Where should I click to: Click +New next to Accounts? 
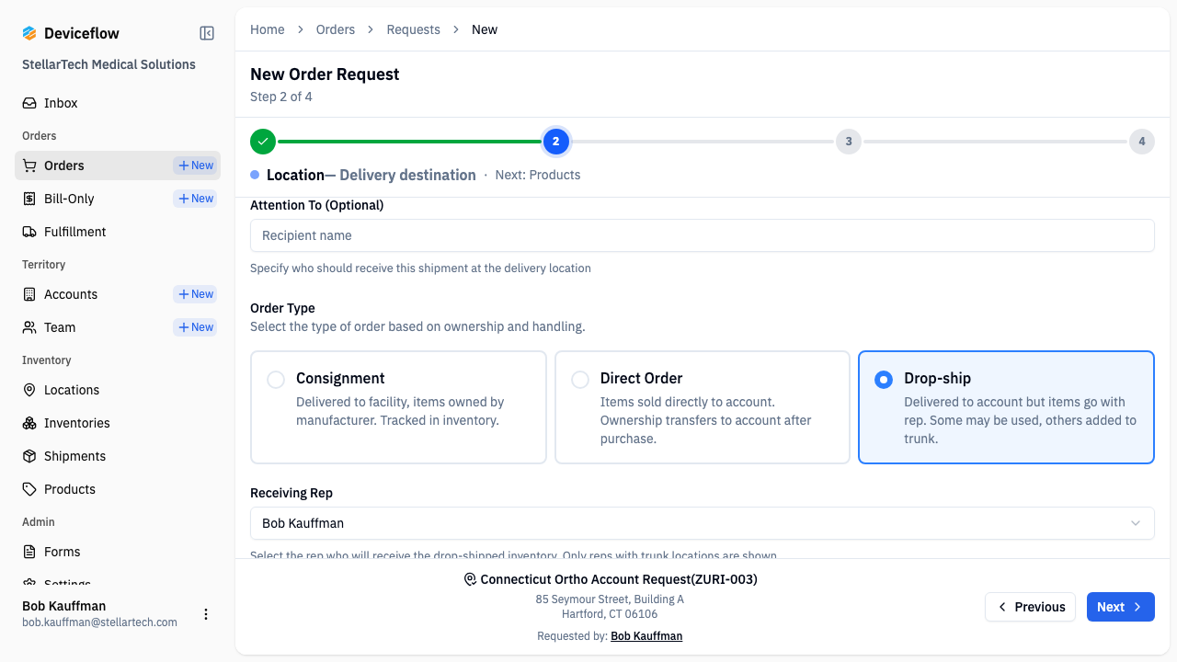tap(195, 294)
